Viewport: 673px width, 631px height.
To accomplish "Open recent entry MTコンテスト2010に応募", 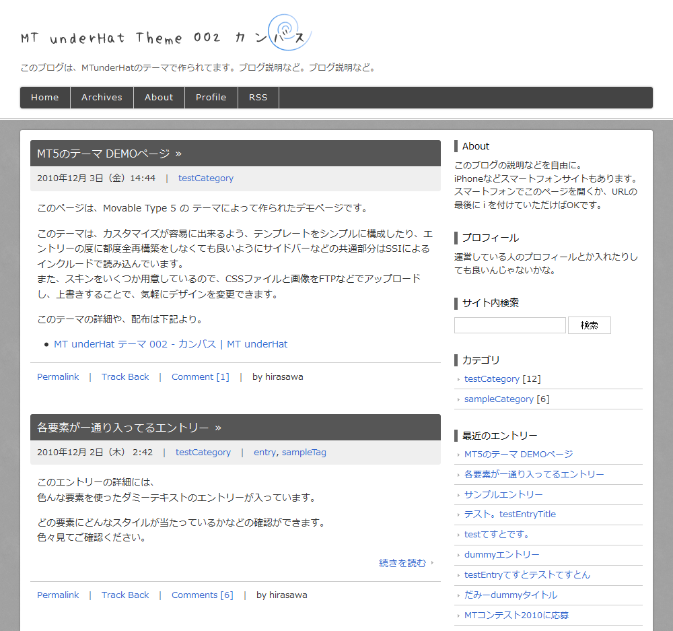I will [x=516, y=615].
